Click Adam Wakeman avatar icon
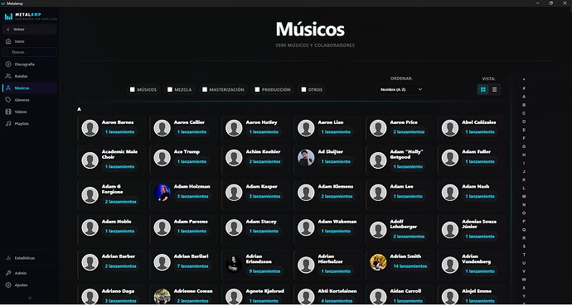572x306 pixels. [x=306, y=227]
